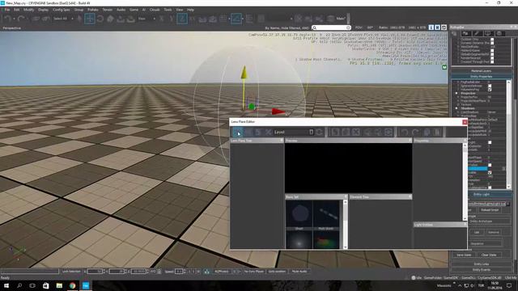Open the pencil Modeling tab in RollupBar

tap(477, 34)
